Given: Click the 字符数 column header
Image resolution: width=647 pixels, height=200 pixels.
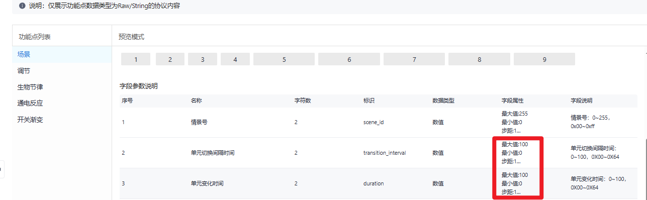Looking at the screenshot, I should 303,101.
